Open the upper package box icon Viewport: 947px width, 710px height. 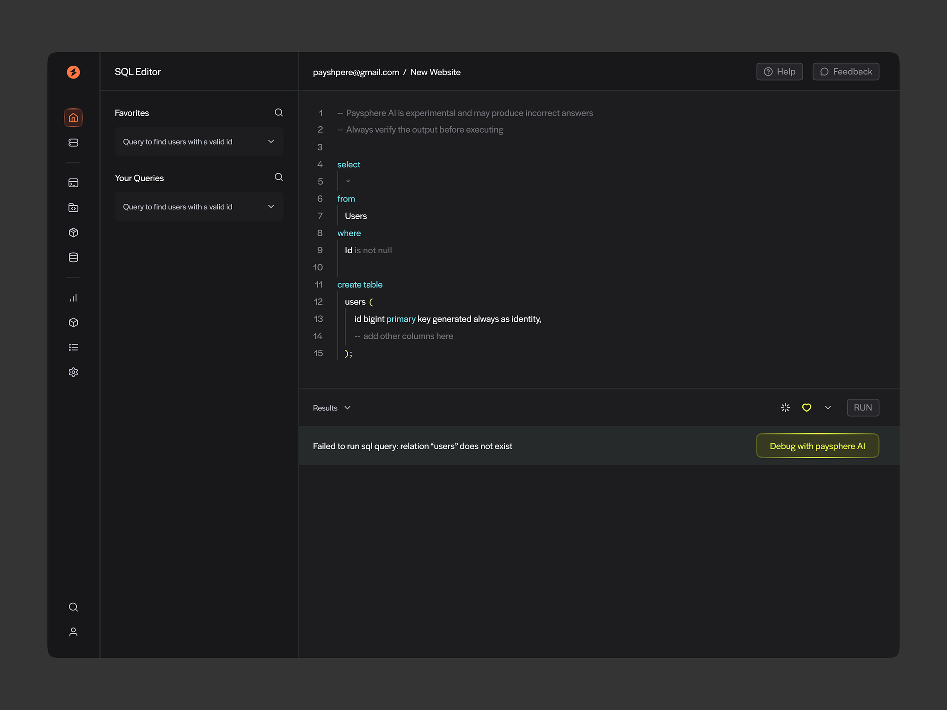pos(73,233)
